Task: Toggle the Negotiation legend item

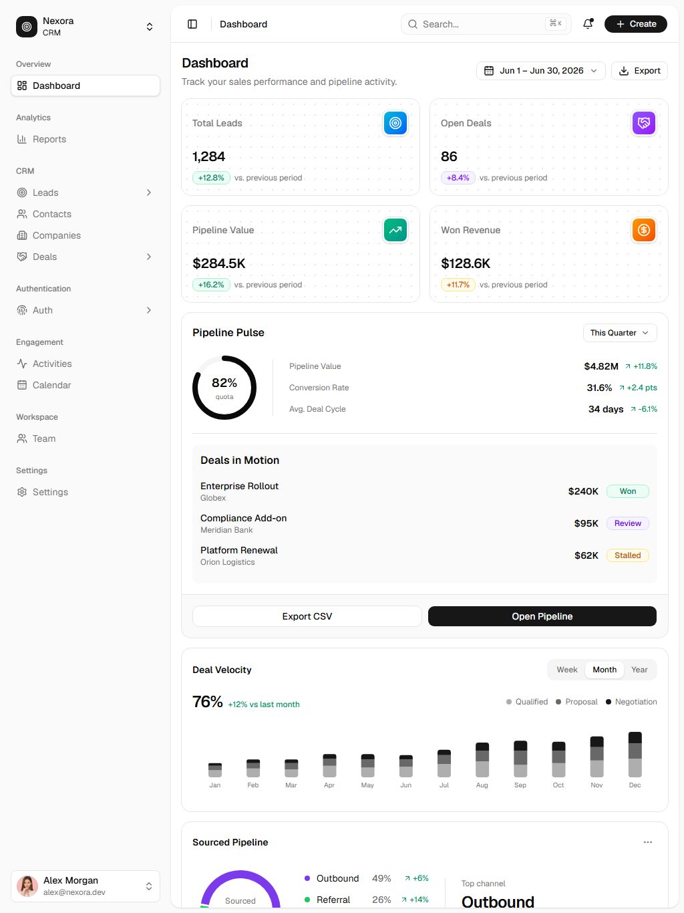Action: tap(631, 702)
